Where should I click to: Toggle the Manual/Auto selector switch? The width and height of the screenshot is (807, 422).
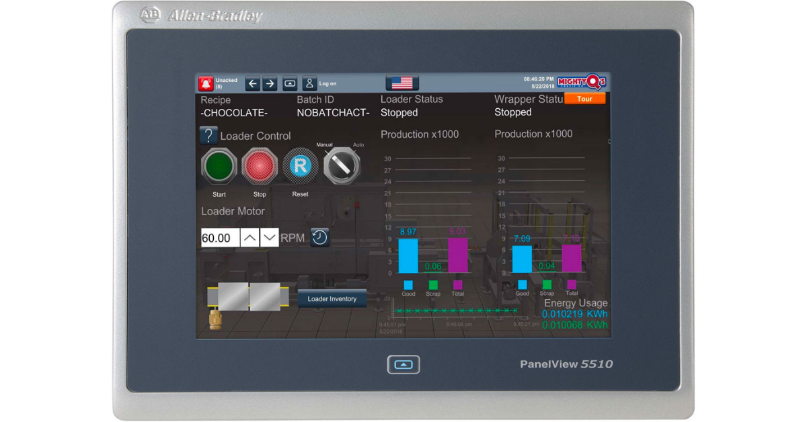(x=342, y=165)
